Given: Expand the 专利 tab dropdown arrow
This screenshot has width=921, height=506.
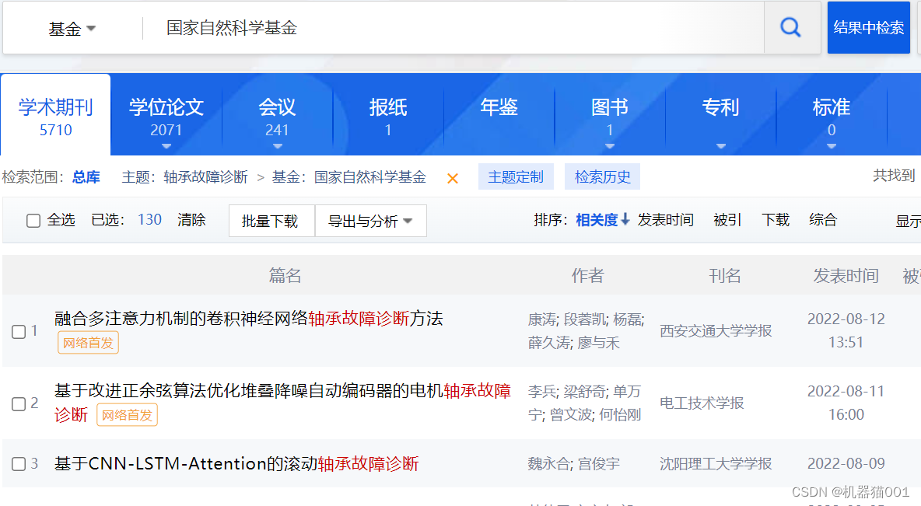Looking at the screenshot, I should 721,146.
